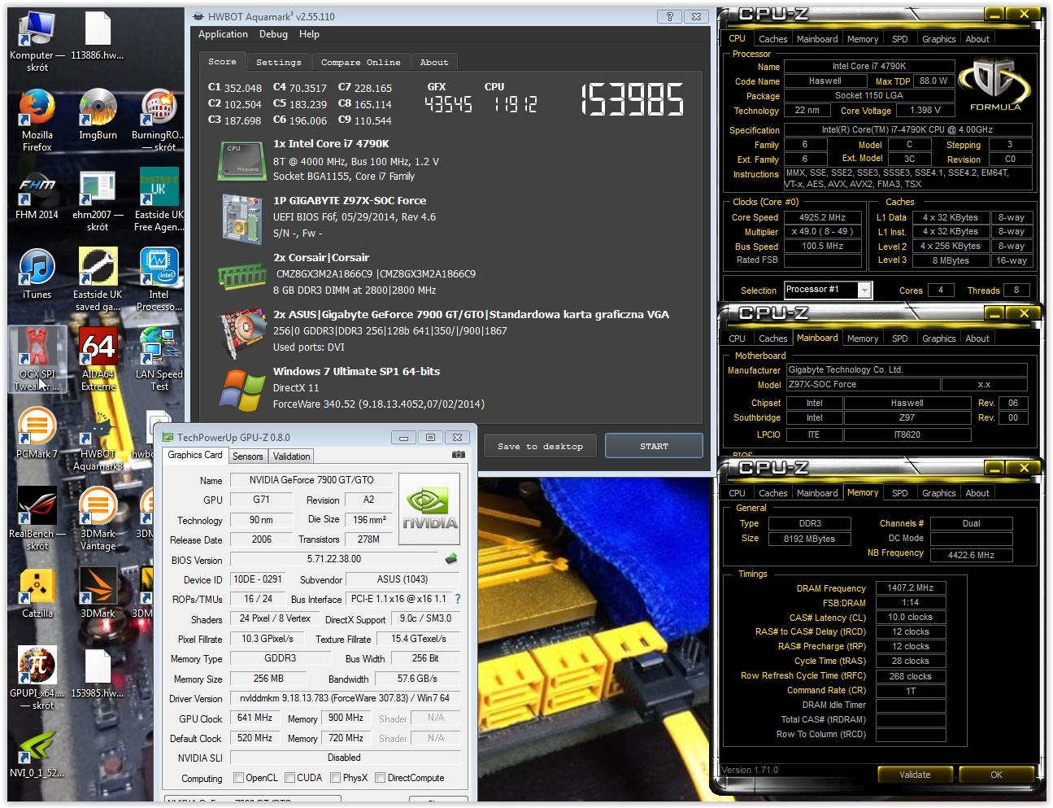Open the 113886.hw file icon
This screenshot has width=1053, height=808.
click(98, 37)
